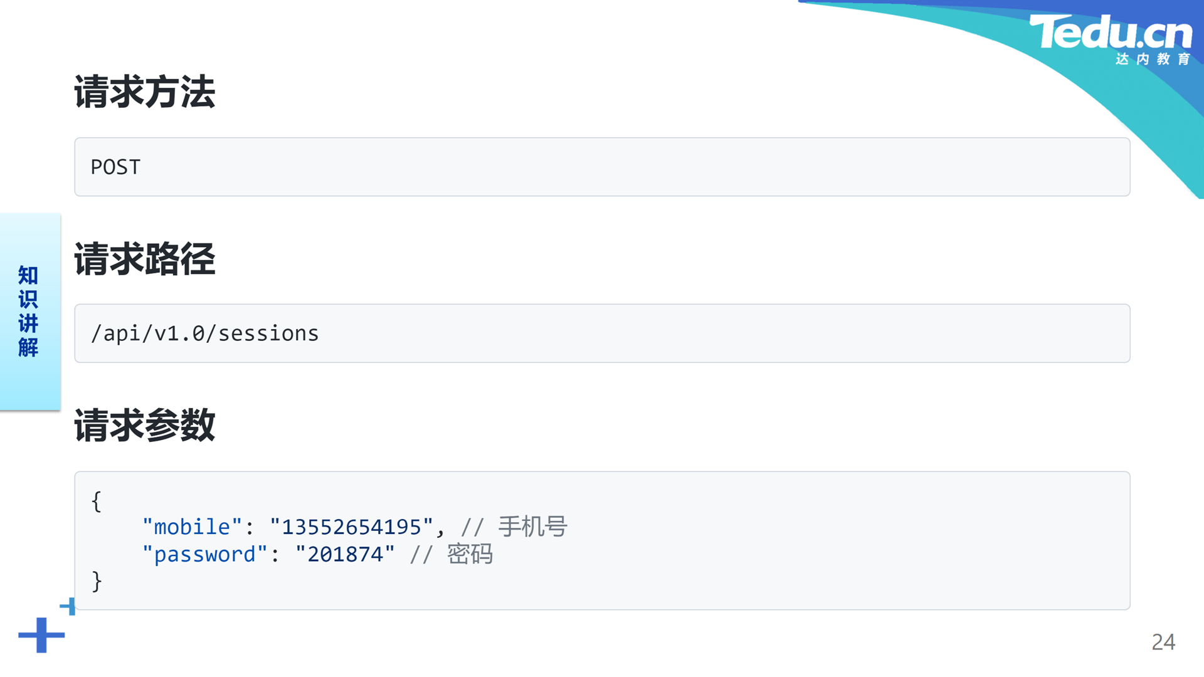Click the 请求路径 heading

click(x=145, y=259)
